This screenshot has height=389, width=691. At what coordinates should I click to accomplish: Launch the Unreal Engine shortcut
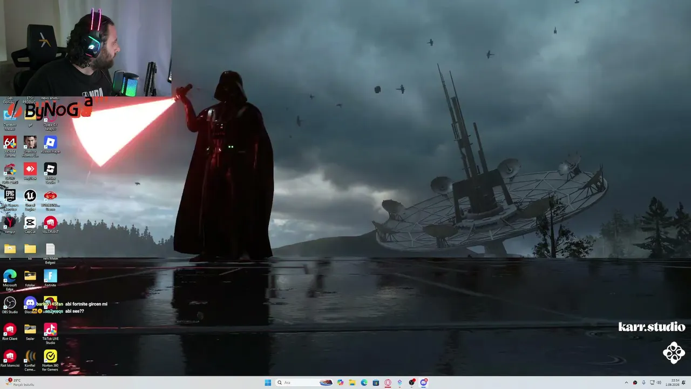tap(30, 199)
